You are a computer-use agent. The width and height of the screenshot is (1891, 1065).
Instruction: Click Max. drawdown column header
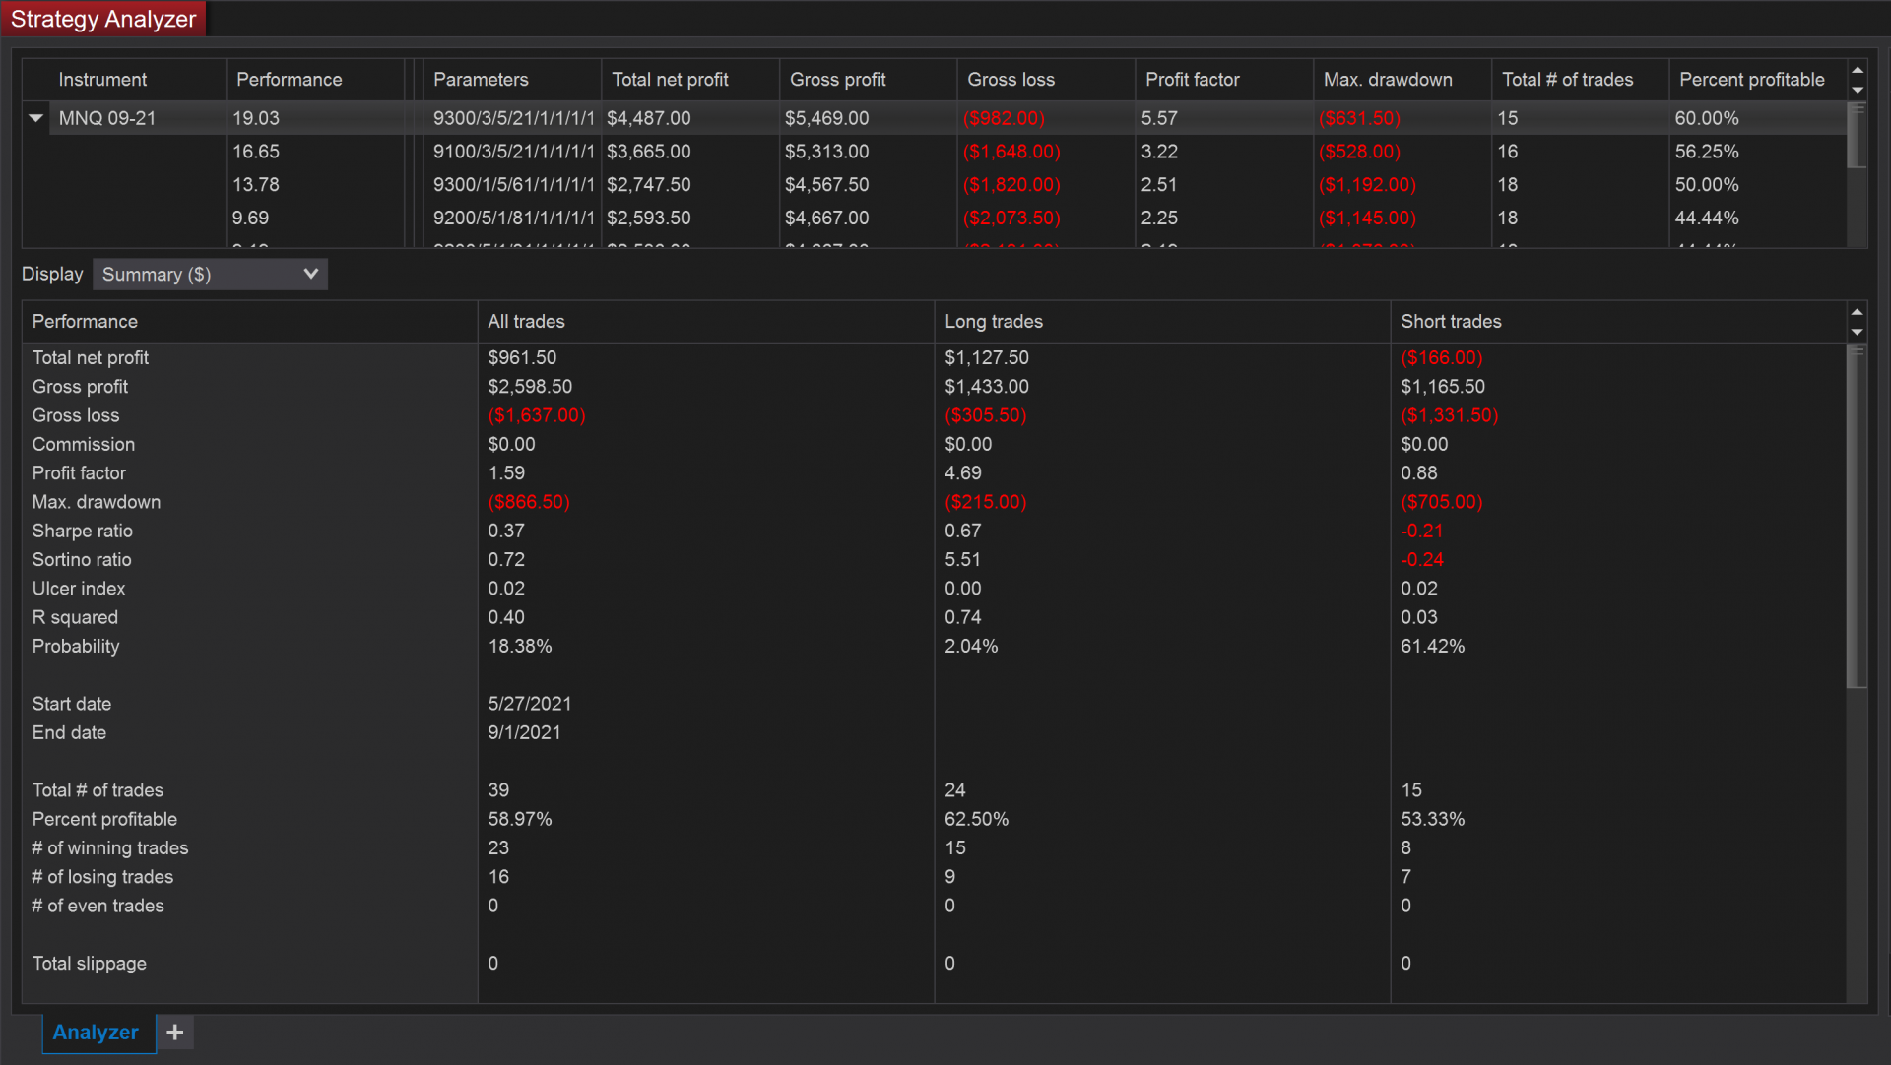click(x=1387, y=80)
